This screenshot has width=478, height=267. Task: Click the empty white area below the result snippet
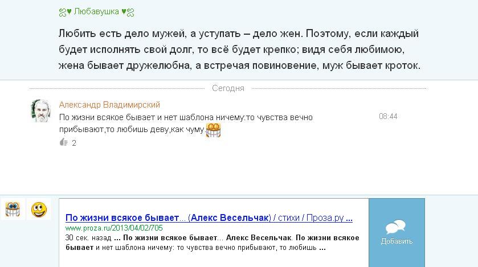coord(214,259)
